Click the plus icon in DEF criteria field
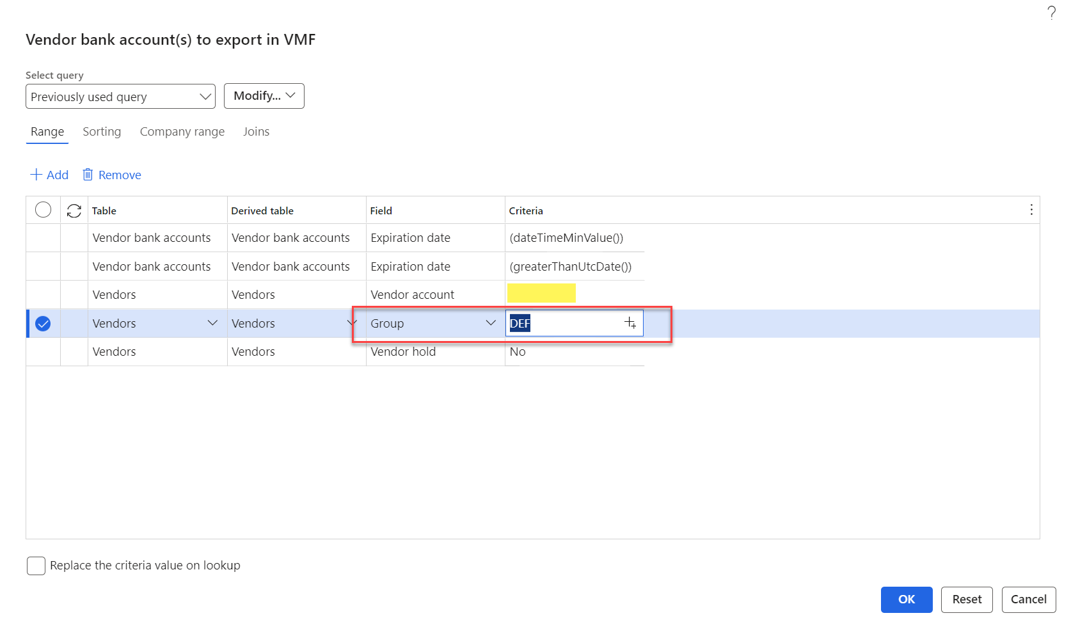The height and width of the screenshot is (627, 1071). (x=630, y=323)
